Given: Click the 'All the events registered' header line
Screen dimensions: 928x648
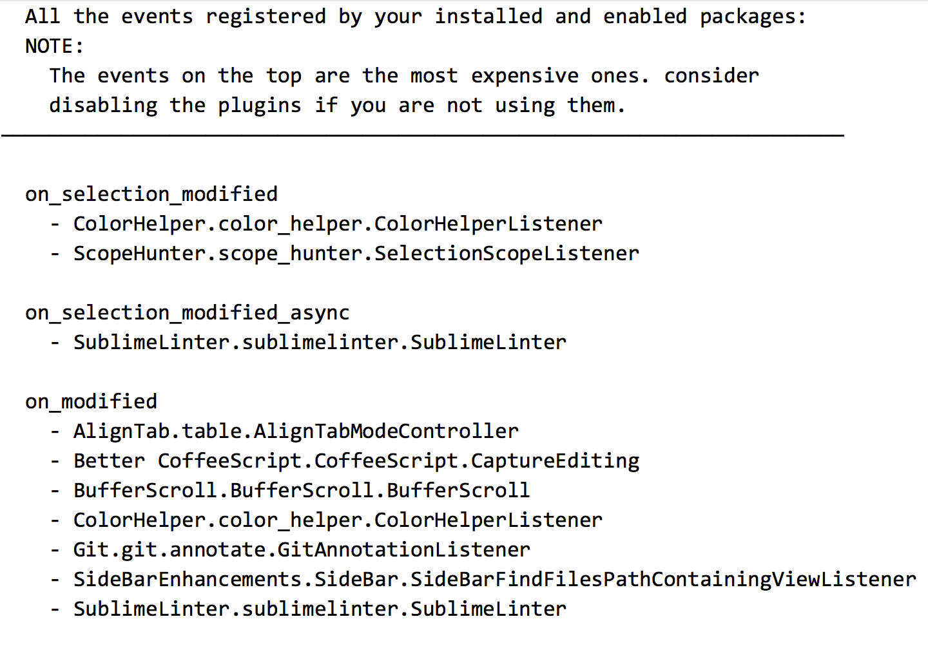Looking at the screenshot, I should 416,16.
